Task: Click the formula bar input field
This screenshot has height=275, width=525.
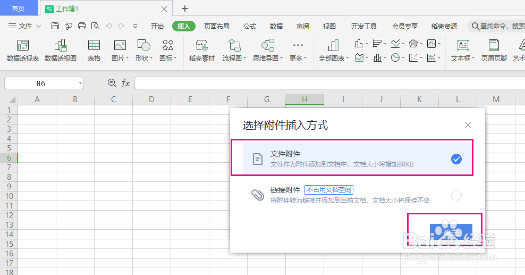Action: (329, 83)
